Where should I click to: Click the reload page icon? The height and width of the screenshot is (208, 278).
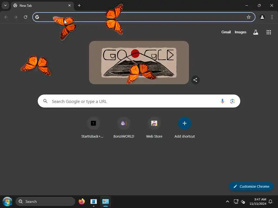26,17
